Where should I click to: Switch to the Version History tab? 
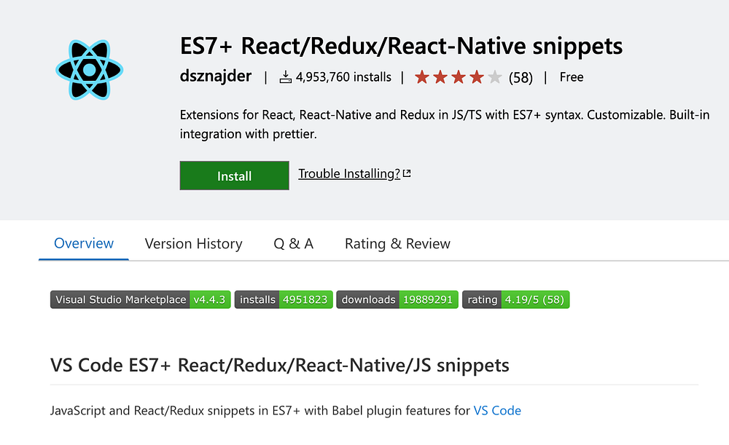[193, 244]
